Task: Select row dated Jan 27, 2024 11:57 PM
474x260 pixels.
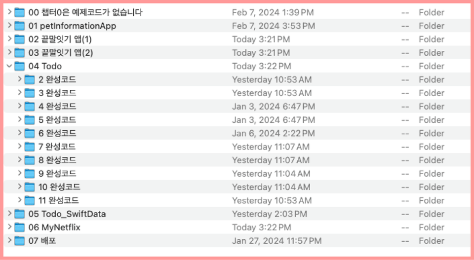Action: click(237, 241)
